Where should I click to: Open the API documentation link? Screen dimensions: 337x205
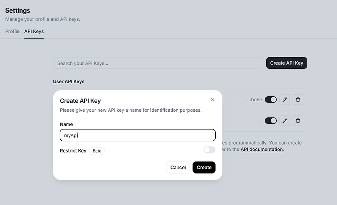[x=262, y=149]
